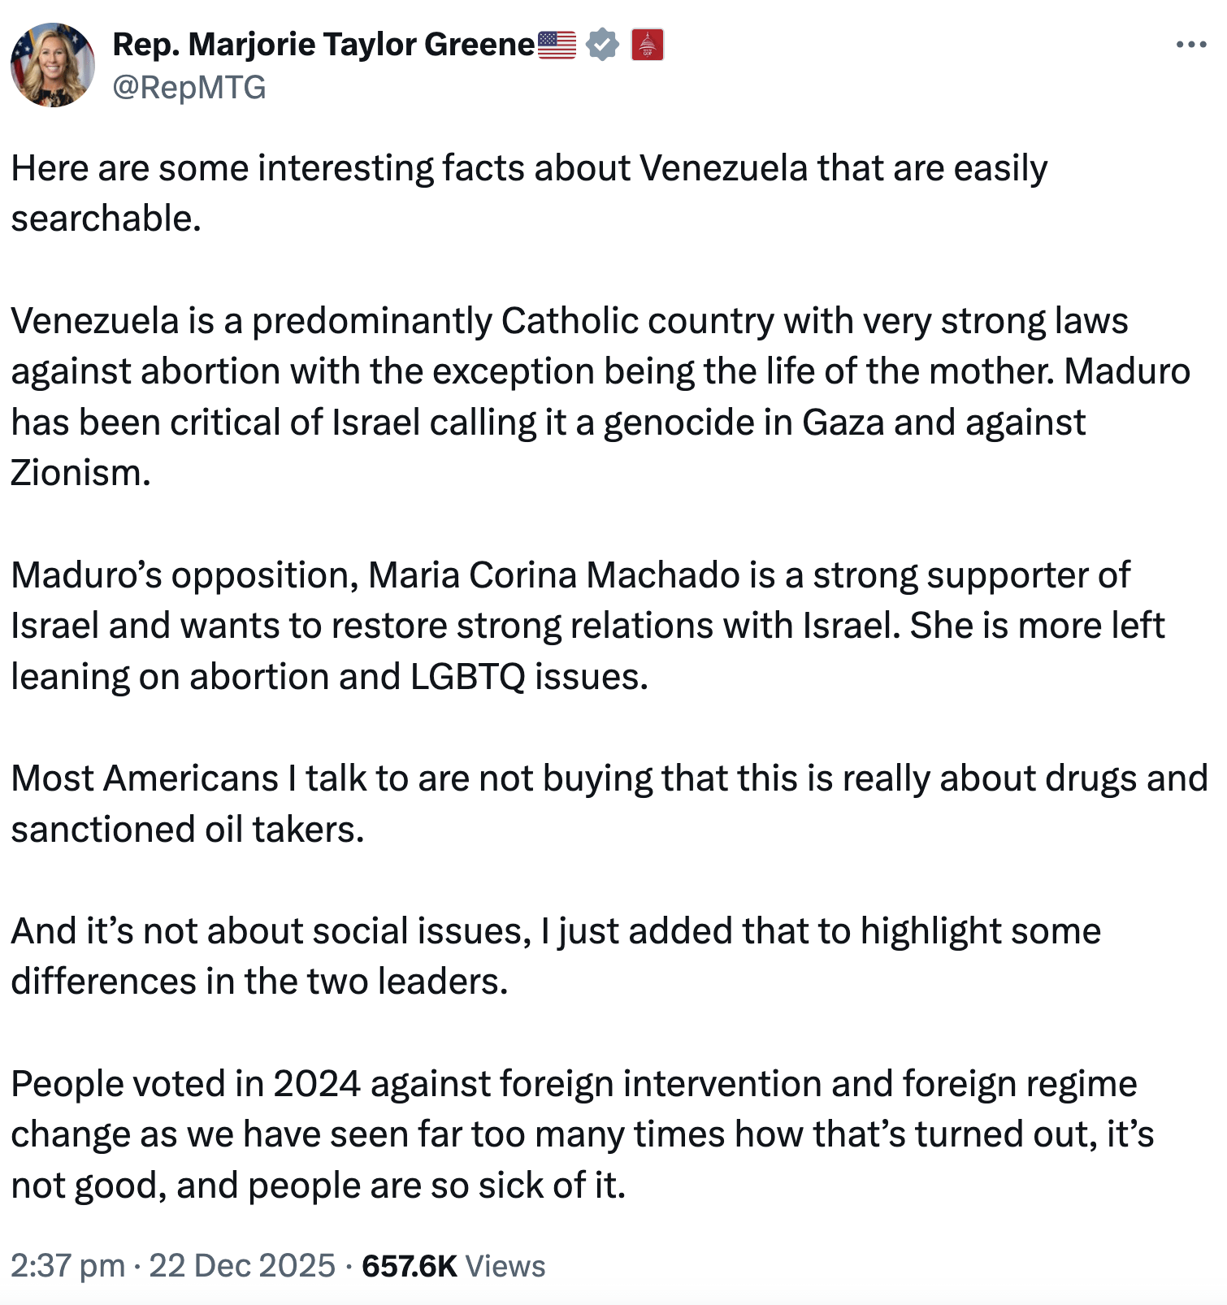
Task: Click the display name Rep. Marjorie Taylor Greene
Action: point(323,45)
